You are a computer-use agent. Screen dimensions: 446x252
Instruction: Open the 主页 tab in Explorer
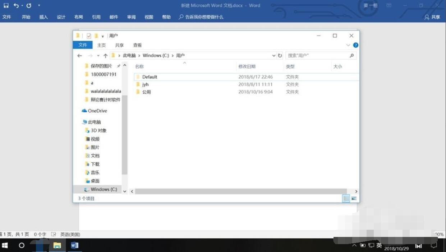pyautogui.click(x=102, y=45)
